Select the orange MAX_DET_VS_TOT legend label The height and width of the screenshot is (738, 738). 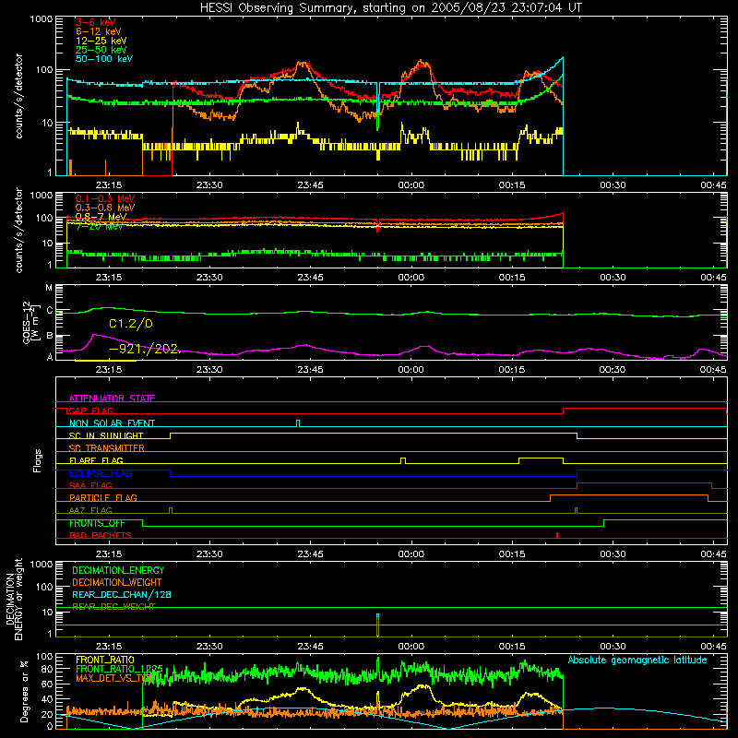tap(113, 678)
